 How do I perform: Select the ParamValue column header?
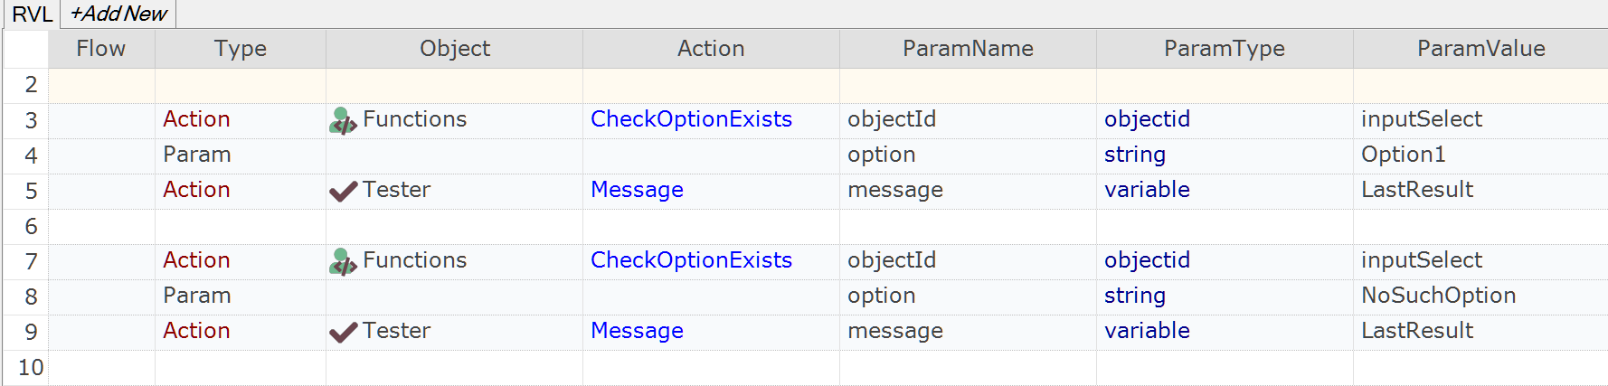click(1480, 49)
